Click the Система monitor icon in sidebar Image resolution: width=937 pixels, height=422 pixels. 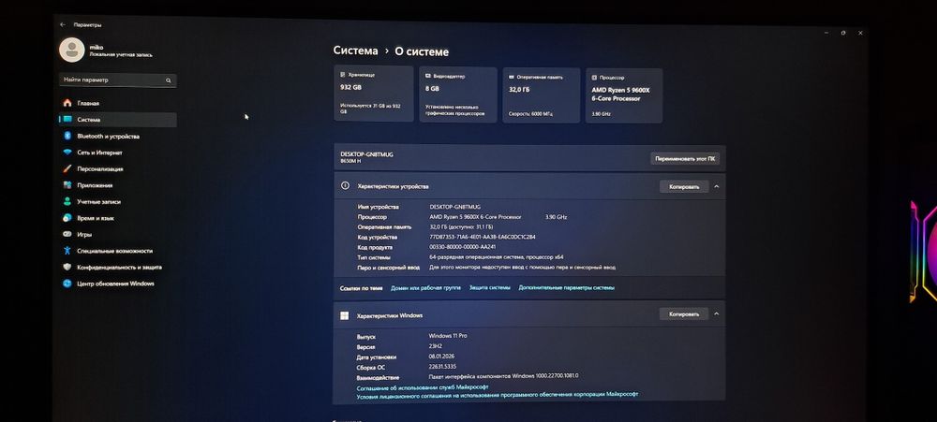pyautogui.click(x=67, y=120)
